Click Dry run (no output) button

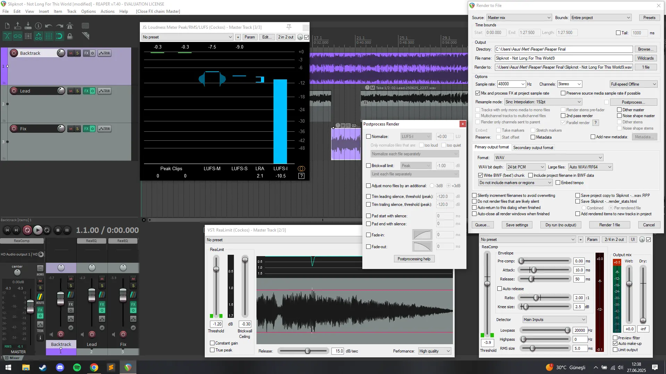click(560, 225)
